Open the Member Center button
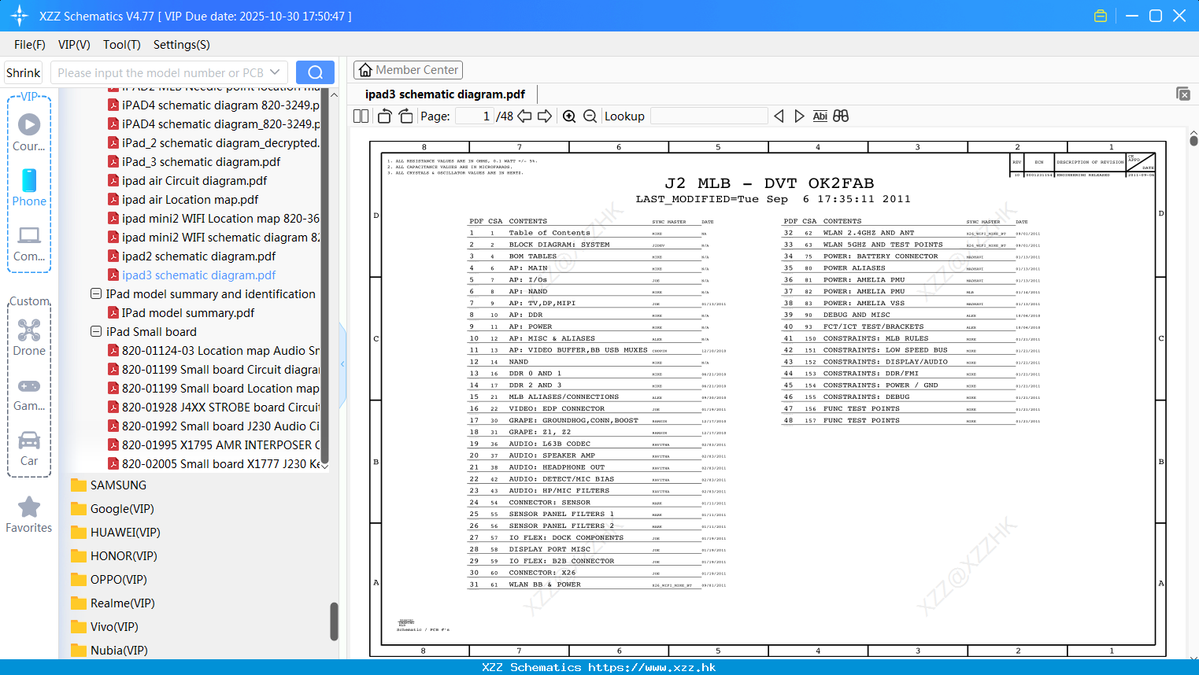This screenshot has width=1199, height=675. click(x=408, y=70)
